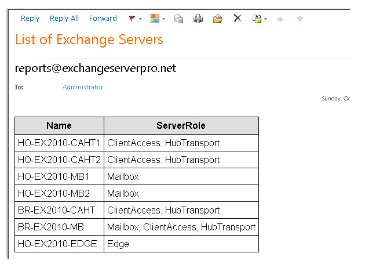Print the message using the printer icon
The image size is (376, 264).
[x=198, y=19]
